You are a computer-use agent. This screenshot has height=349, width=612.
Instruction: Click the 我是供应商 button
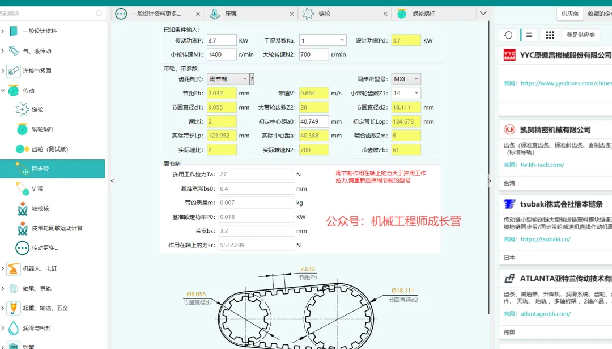click(581, 35)
